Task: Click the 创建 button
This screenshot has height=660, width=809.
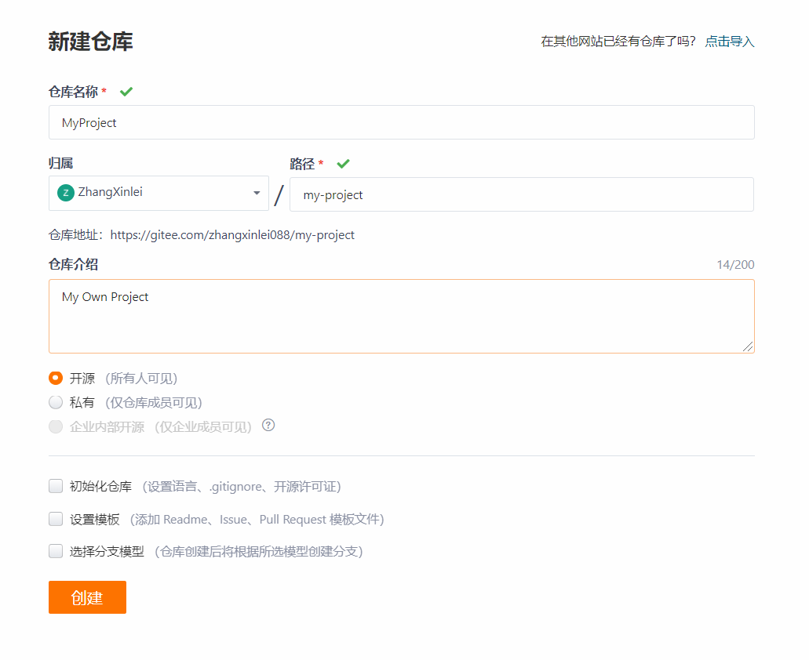Action: 87,597
